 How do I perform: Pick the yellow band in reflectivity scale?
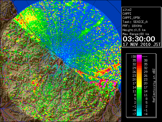pyautogui.click(x=139, y=83)
